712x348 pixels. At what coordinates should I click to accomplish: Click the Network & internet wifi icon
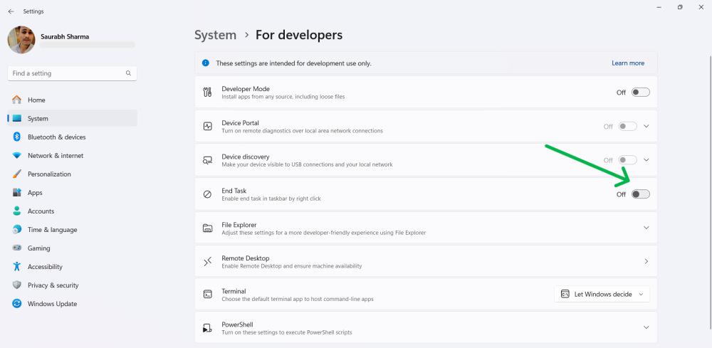pos(16,156)
